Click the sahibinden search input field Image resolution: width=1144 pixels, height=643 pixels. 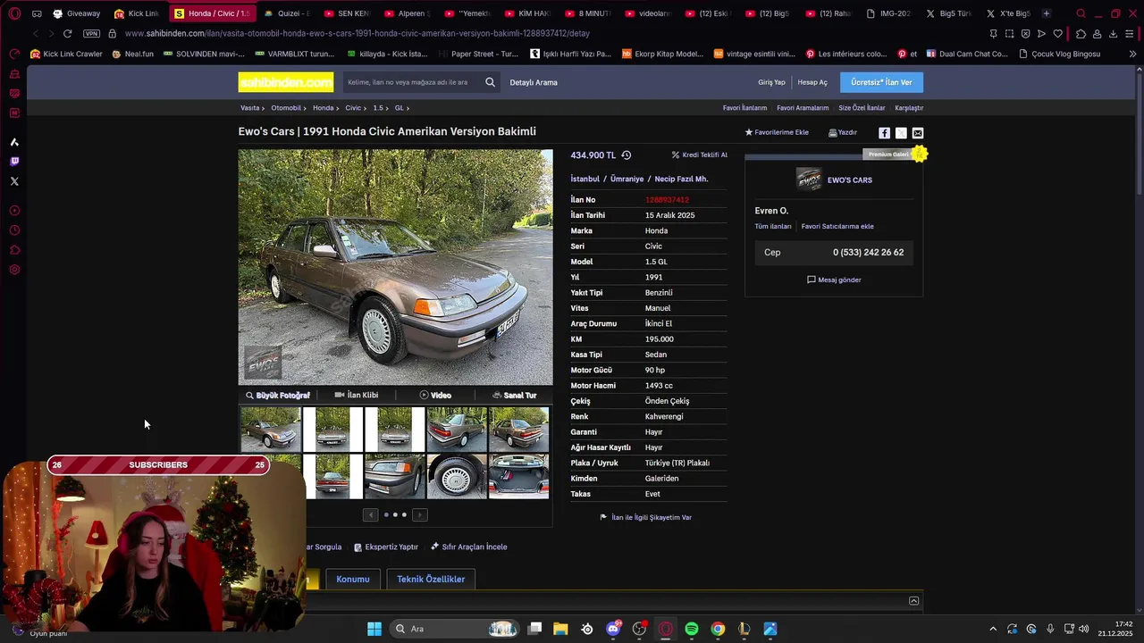pos(411,82)
